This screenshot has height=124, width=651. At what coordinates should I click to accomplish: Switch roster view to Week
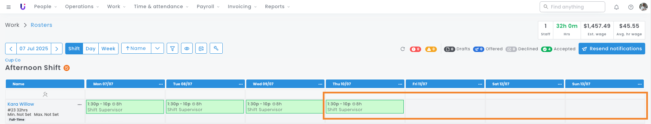coord(108,49)
